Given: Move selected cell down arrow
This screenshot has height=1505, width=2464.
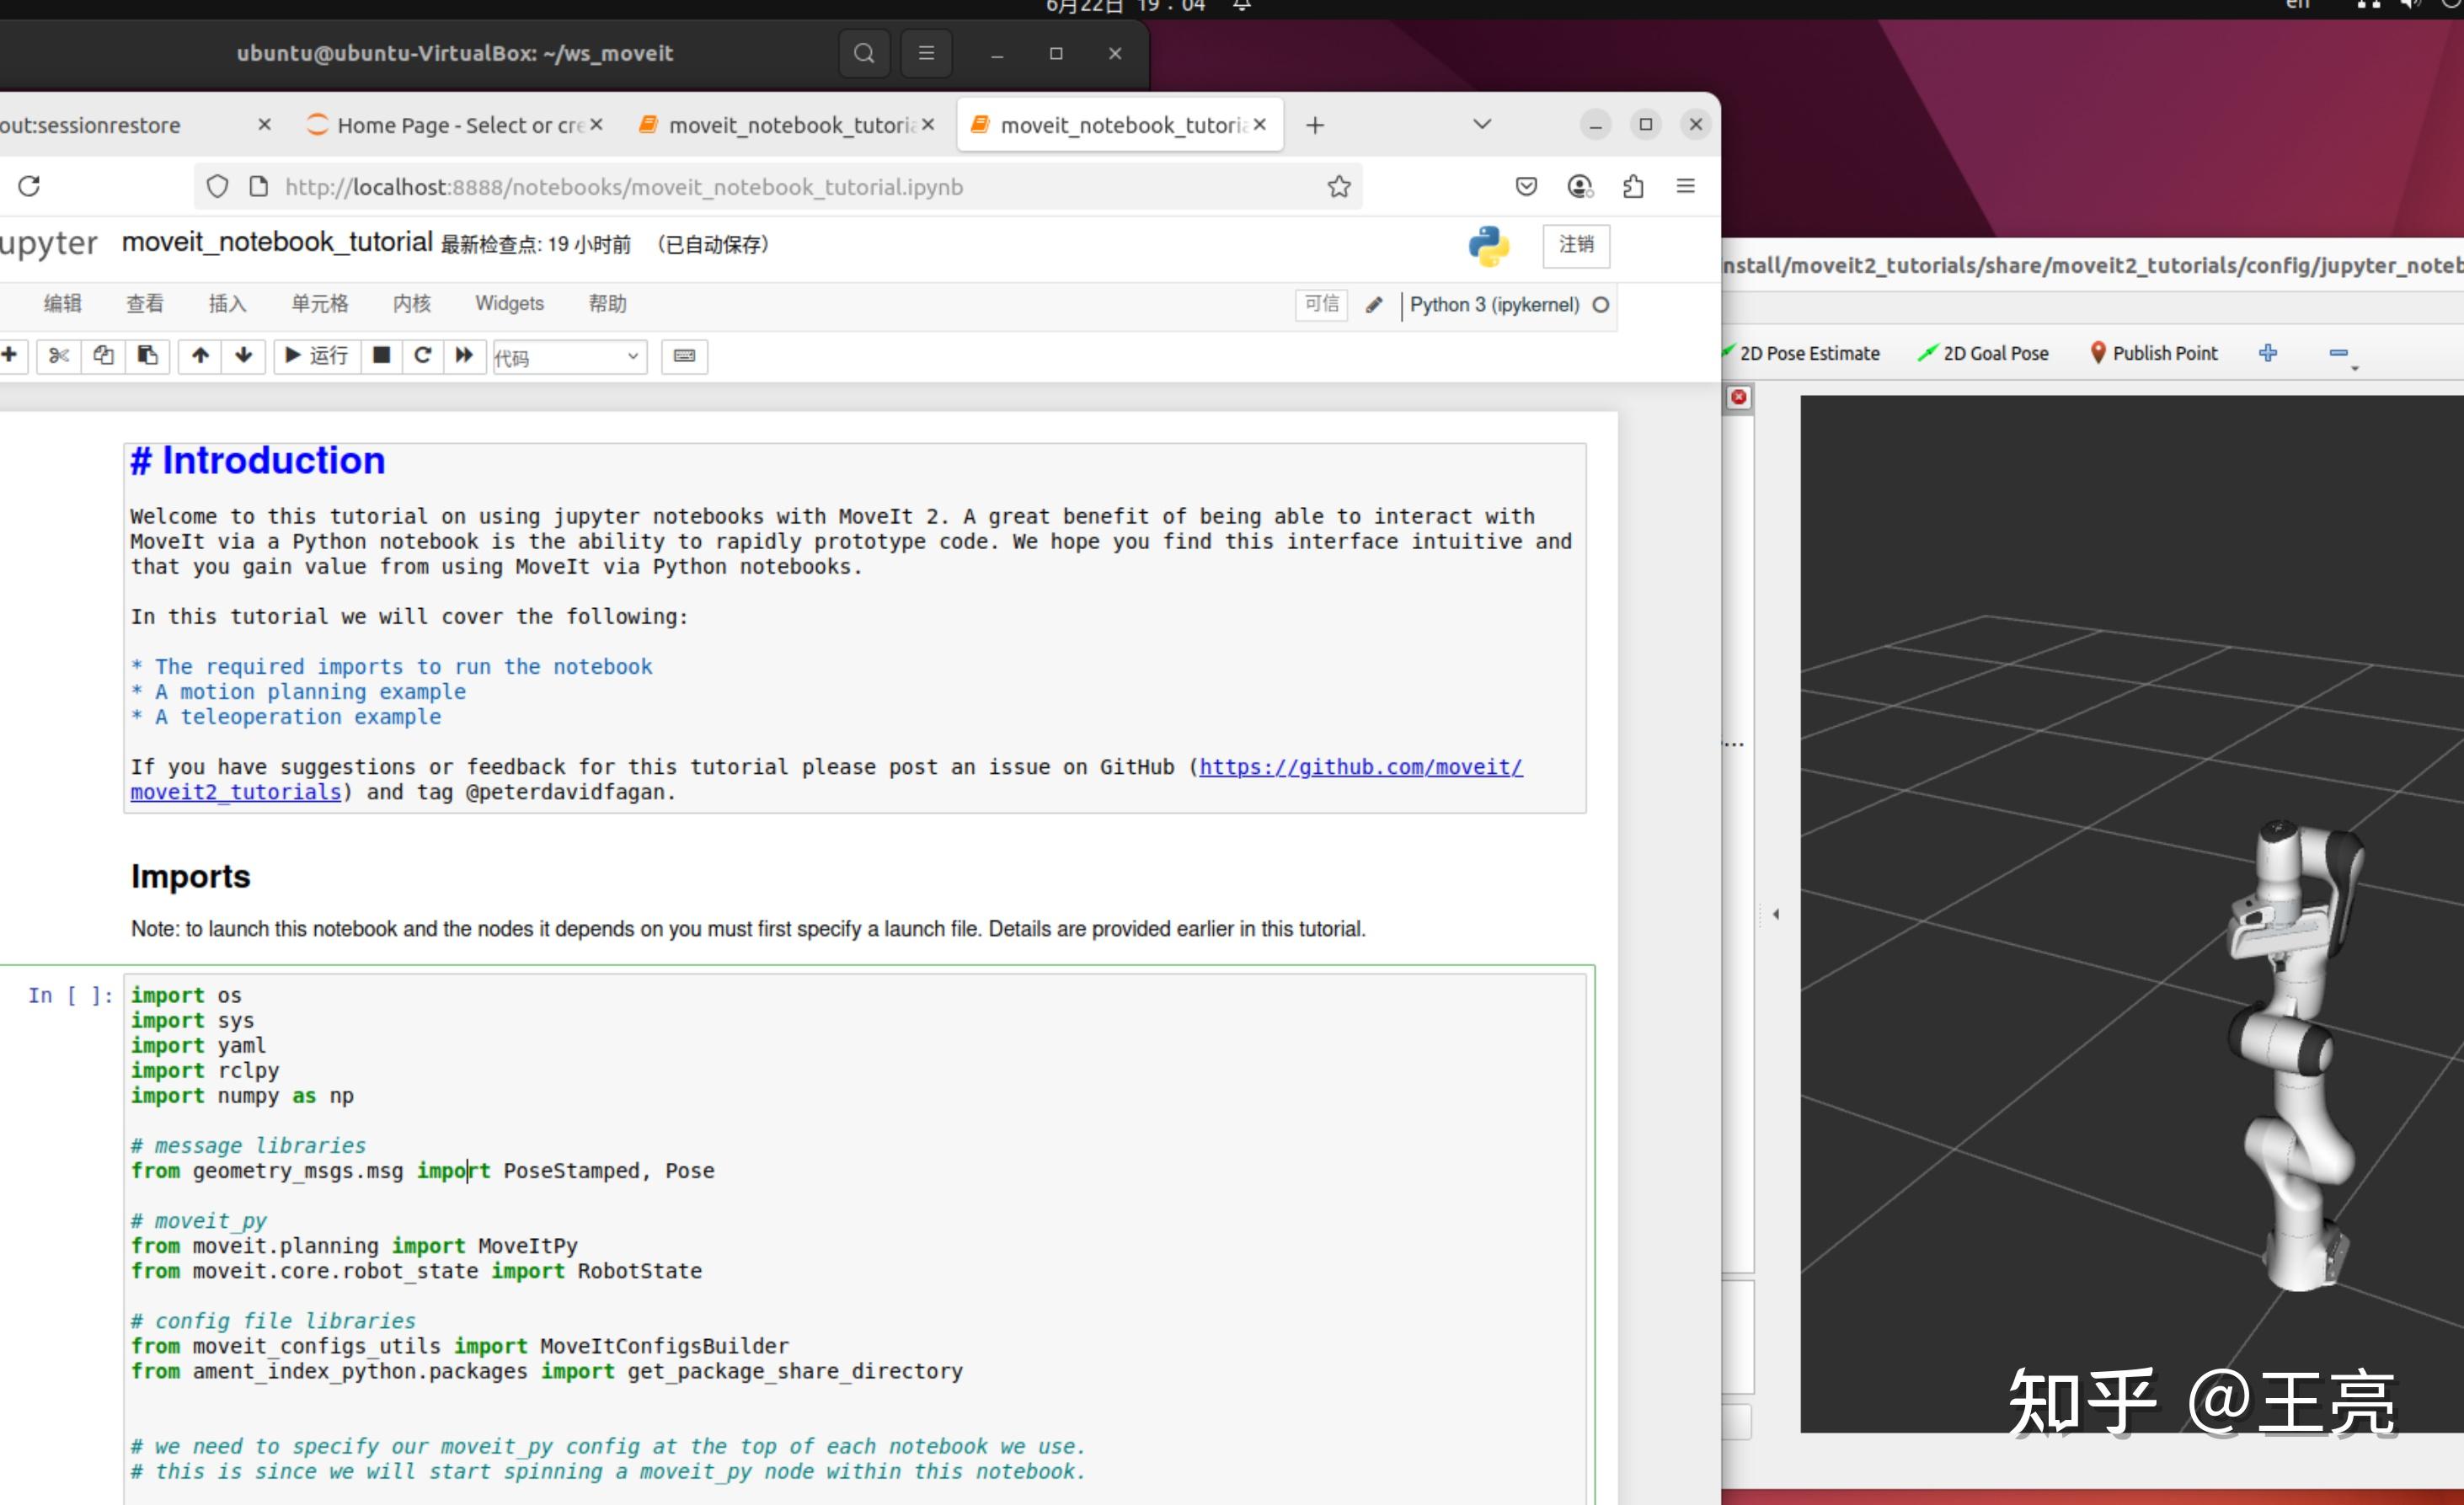Looking at the screenshot, I should click(244, 356).
